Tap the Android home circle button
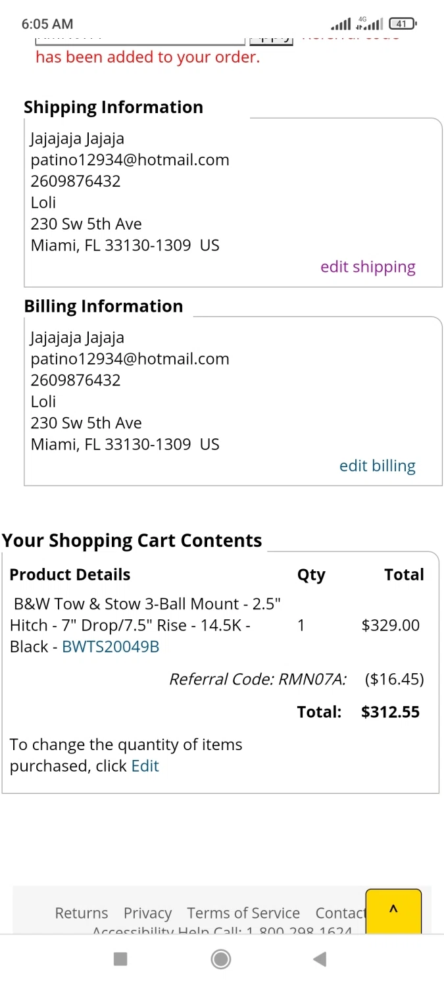Viewport: 444px width, 987px height. point(221,959)
